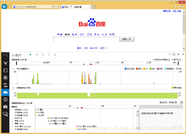Image resolution: width=186 pixels, height=134 pixels.
Task: Click the blue 正在加载 legend swatch
Action: pos(126,69)
